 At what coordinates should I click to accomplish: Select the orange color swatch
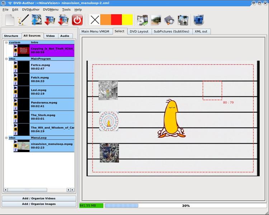pos(106,20)
